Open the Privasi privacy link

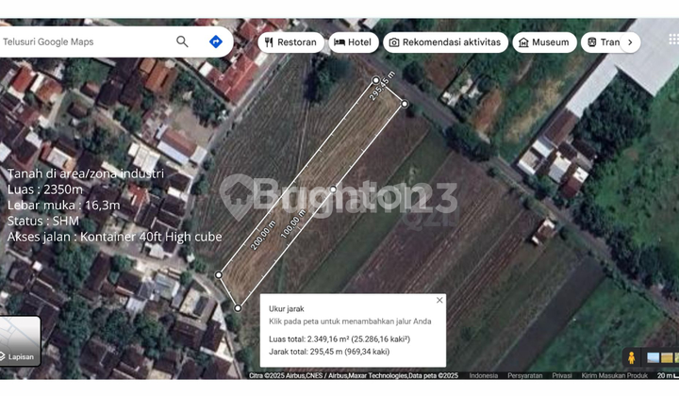562,375
